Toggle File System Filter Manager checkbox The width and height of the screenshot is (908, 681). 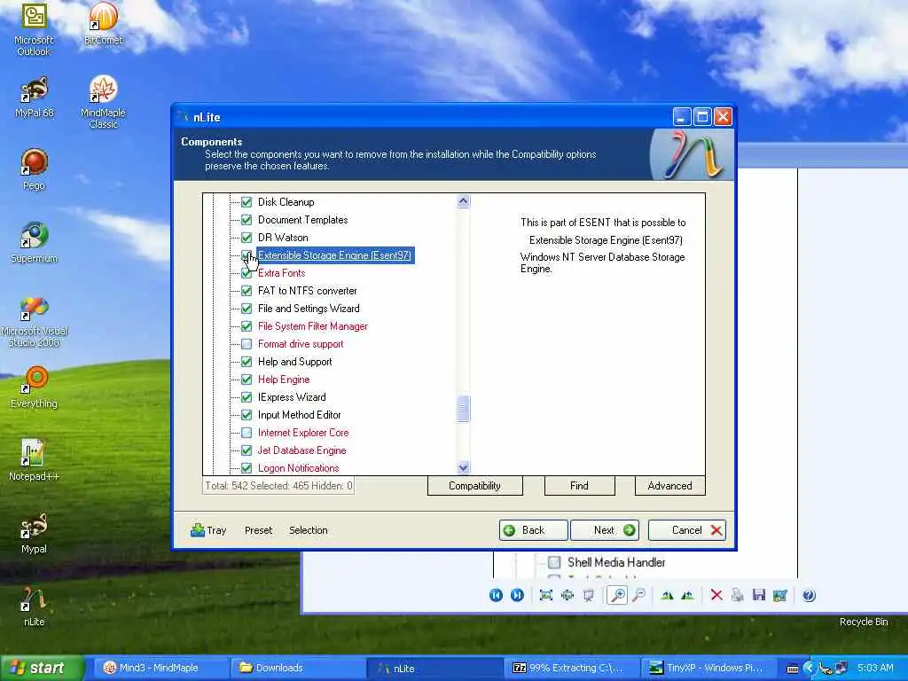247,326
